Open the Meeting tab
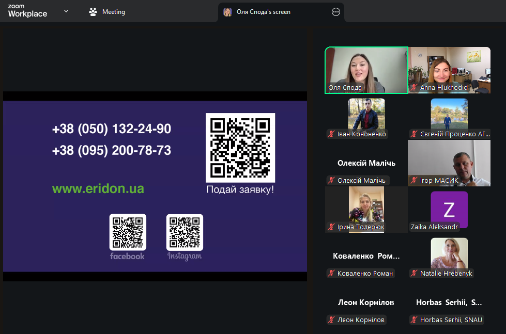Image resolution: width=506 pixels, height=334 pixels. click(x=108, y=12)
